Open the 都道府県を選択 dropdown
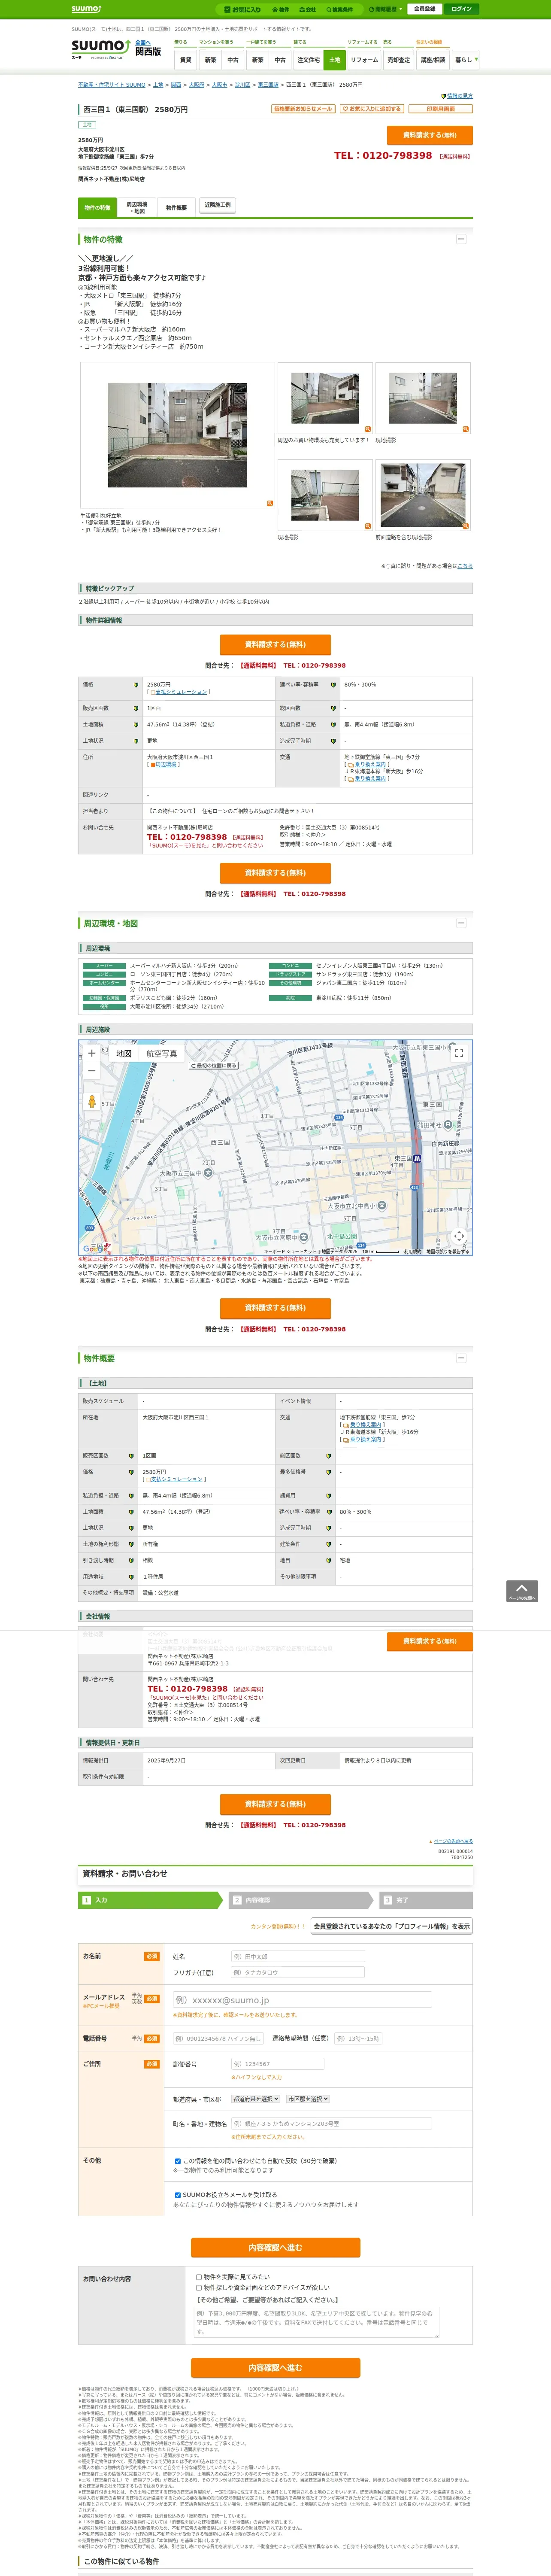 click(256, 2099)
